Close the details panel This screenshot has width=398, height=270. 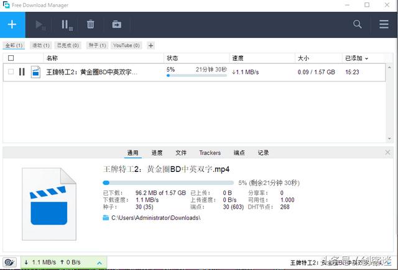[387, 152]
